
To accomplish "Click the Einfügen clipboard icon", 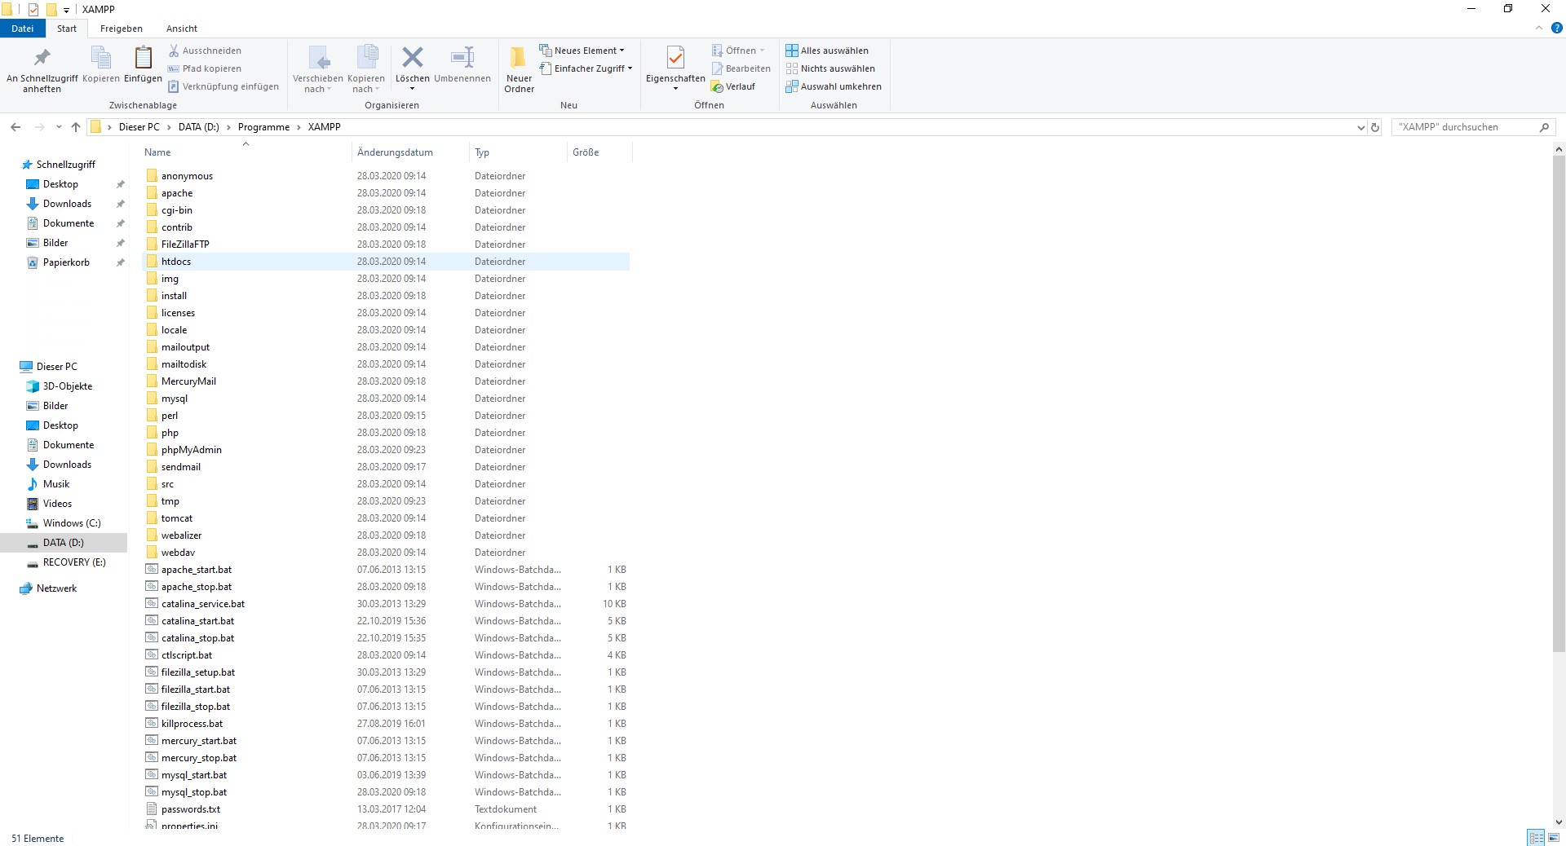I will pyautogui.click(x=143, y=64).
